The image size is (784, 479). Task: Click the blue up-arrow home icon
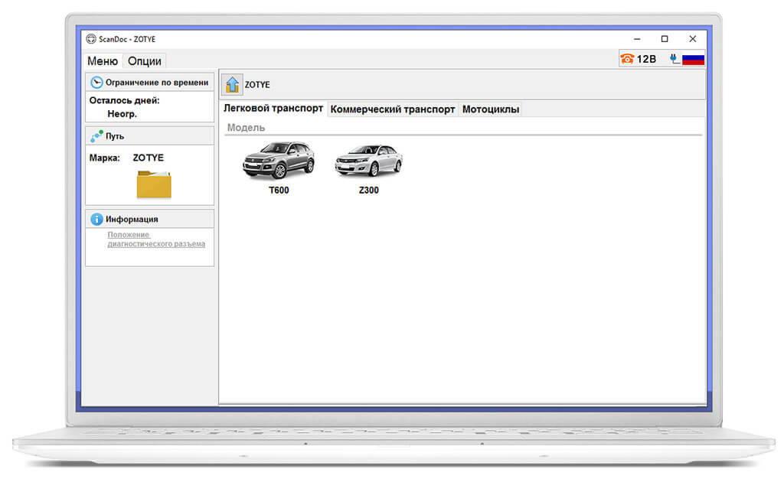tap(232, 84)
